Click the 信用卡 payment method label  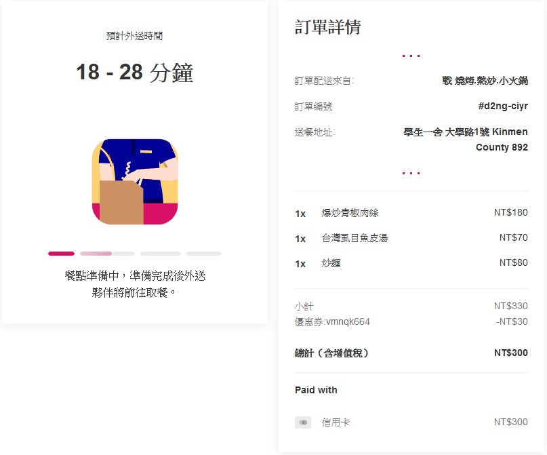[336, 422]
